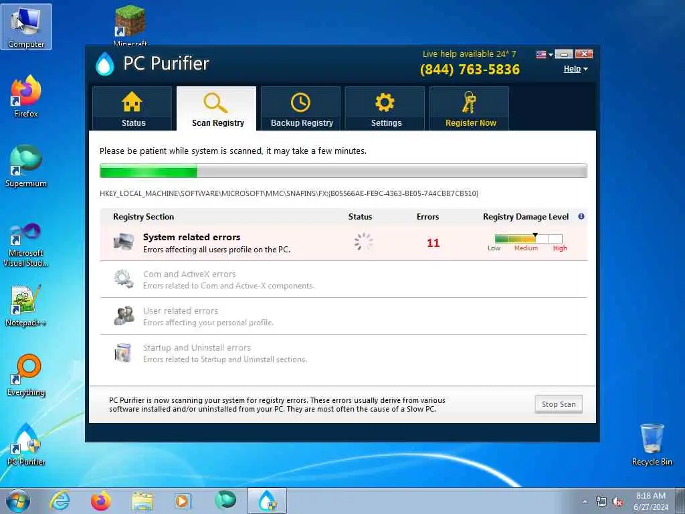Click the muted volume tray icon
This screenshot has width=685, height=514.
(x=617, y=502)
